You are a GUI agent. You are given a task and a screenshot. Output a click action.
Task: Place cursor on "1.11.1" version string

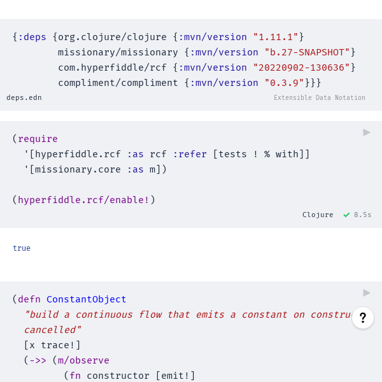[276, 37]
